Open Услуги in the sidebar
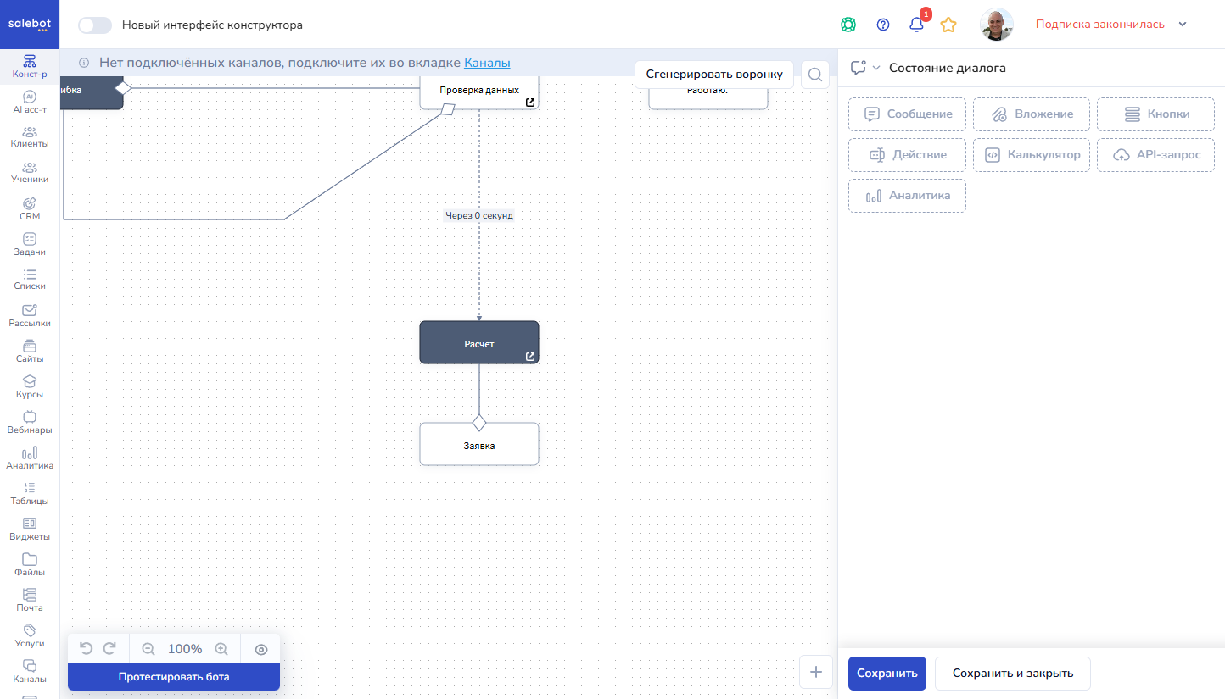The height and width of the screenshot is (699, 1225). 30,636
